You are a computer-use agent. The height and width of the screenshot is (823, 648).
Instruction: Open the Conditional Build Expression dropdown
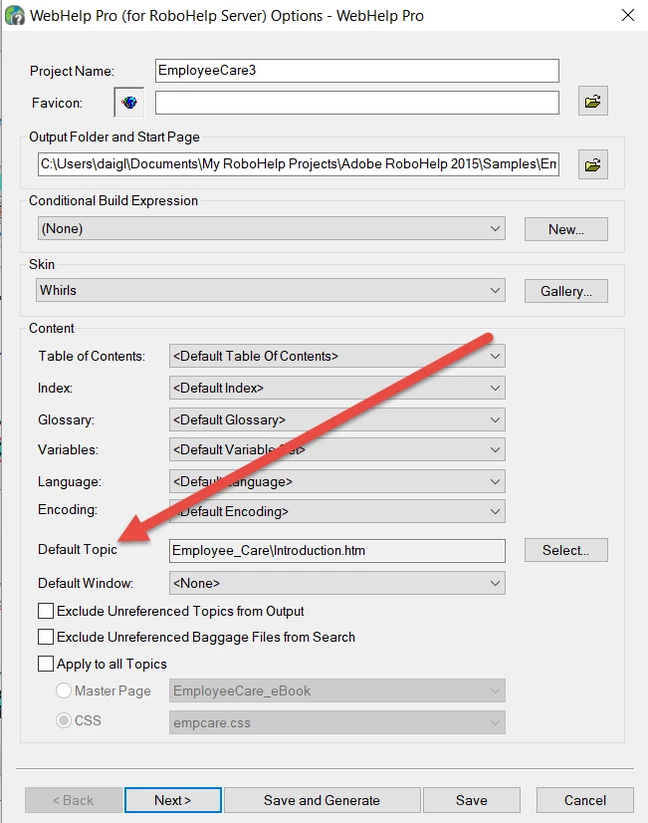click(272, 228)
